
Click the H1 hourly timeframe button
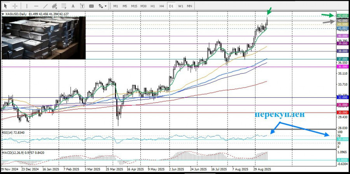pos(153,6)
